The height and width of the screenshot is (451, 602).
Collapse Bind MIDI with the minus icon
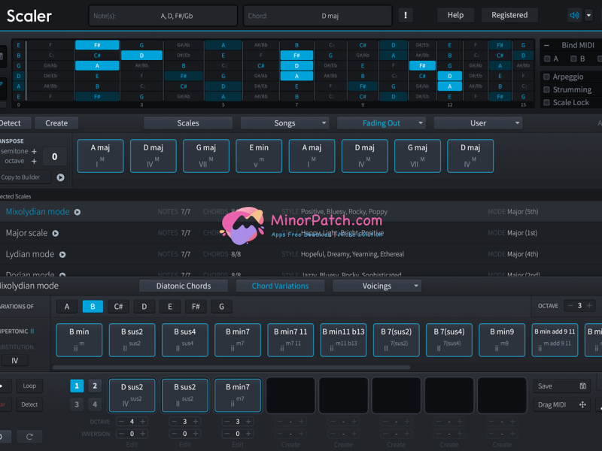coord(546,45)
